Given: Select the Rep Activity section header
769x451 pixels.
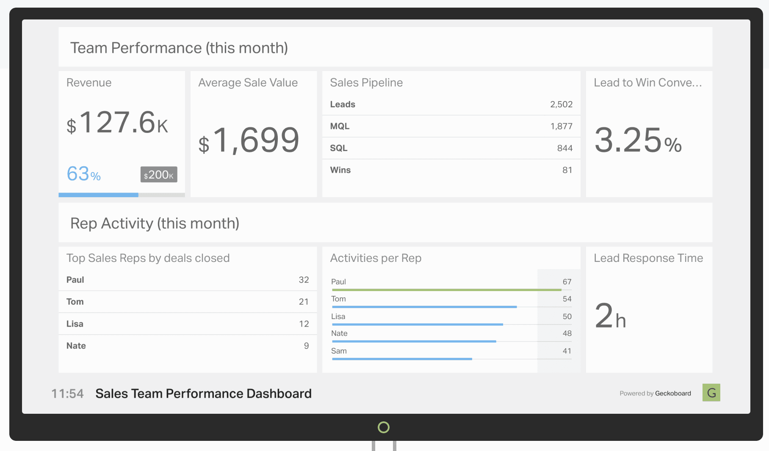Looking at the screenshot, I should [155, 223].
